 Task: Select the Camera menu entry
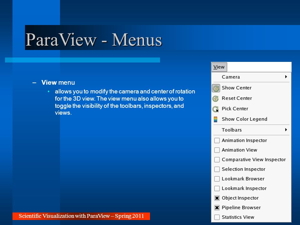point(251,77)
